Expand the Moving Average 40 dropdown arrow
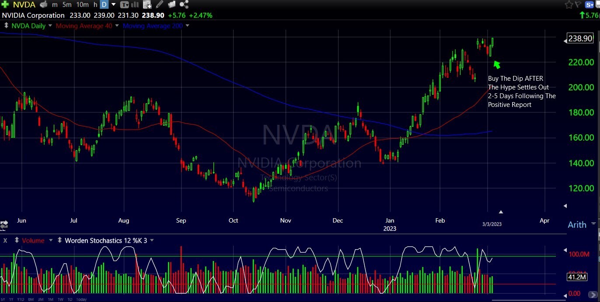This screenshot has width=600, height=302. click(117, 26)
